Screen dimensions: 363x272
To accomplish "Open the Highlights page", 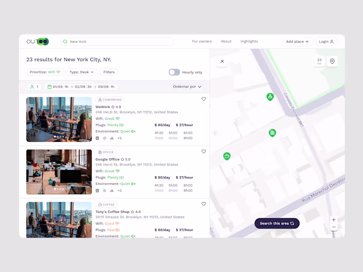I will click(x=249, y=41).
